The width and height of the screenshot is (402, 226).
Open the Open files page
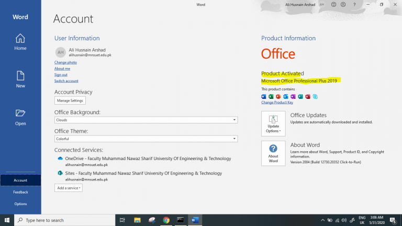[x=20, y=117]
